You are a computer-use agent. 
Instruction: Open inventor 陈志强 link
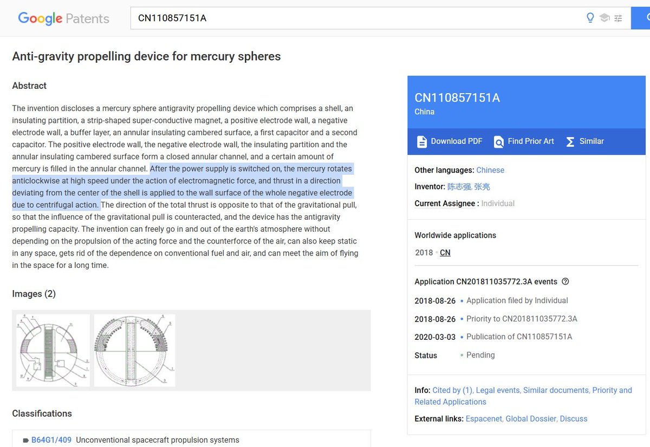(x=459, y=187)
